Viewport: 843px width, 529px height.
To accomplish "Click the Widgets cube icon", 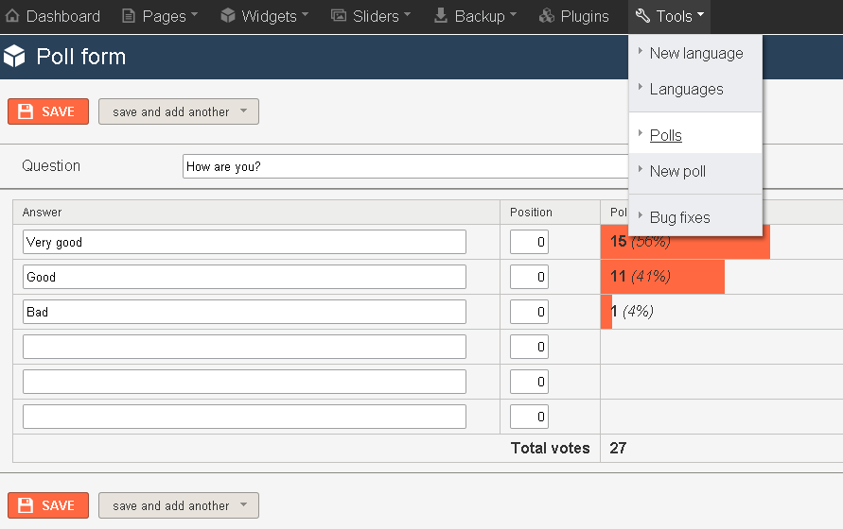I will (228, 15).
